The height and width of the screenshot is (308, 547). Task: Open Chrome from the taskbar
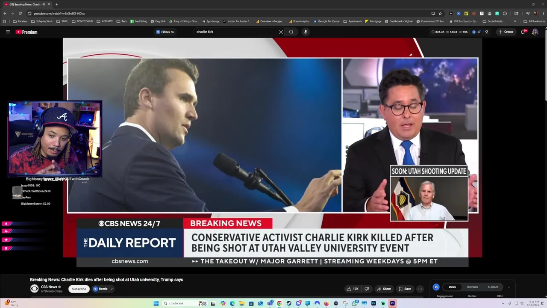(279, 303)
